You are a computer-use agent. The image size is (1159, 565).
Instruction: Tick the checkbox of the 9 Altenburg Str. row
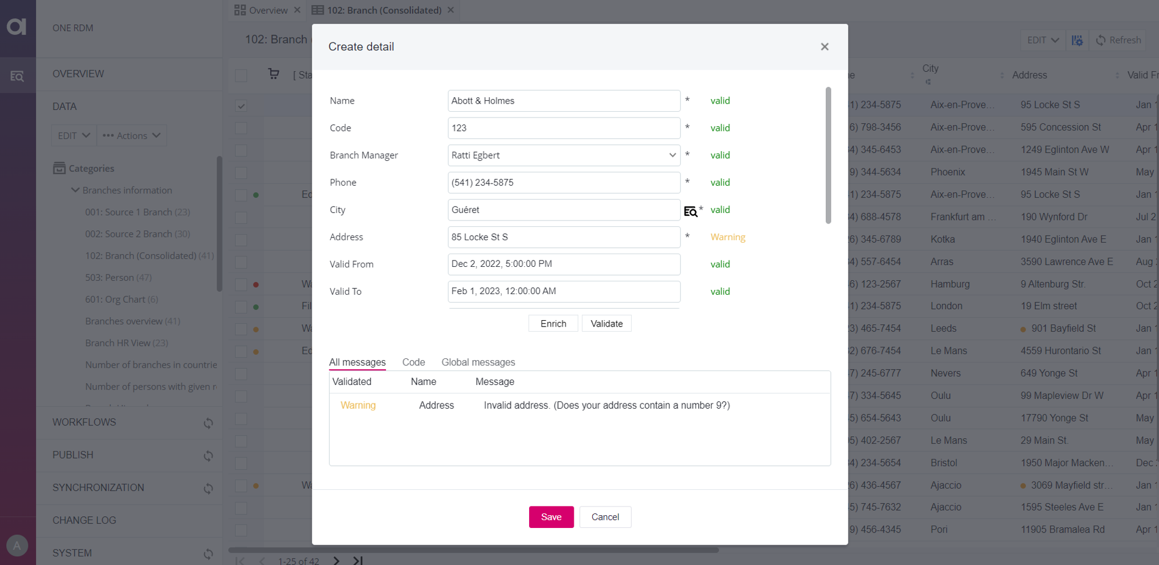[241, 284]
